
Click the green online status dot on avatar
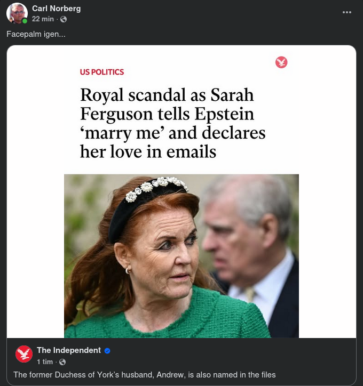click(x=25, y=21)
